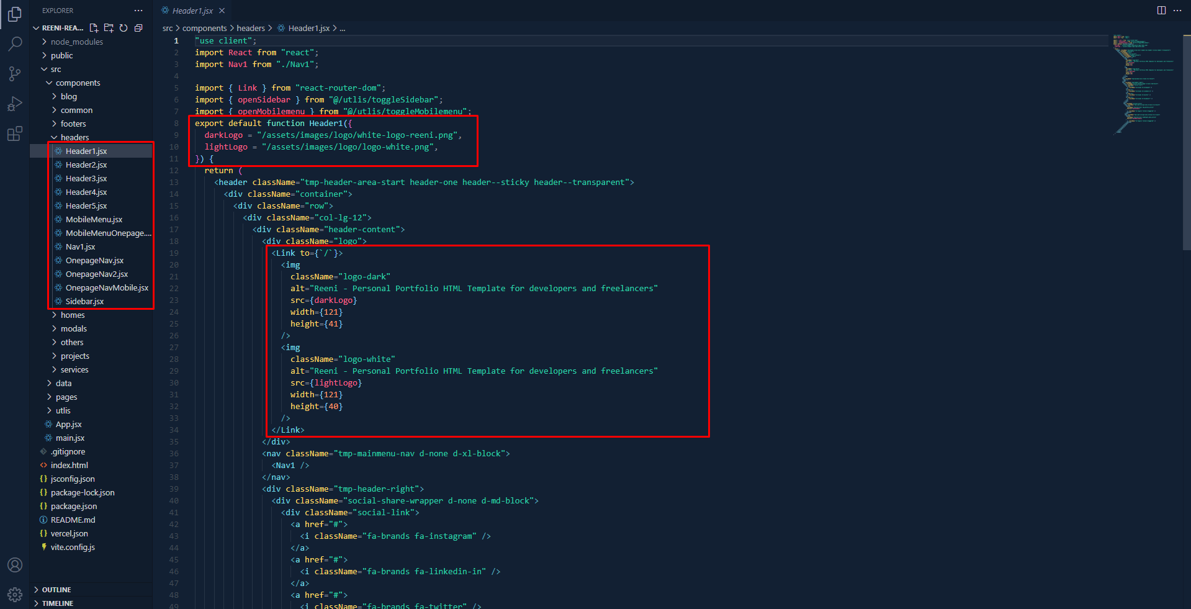Image resolution: width=1191 pixels, height=609 pixels.
Task: Collapse all folders via the Explorer icon
Action: click(x=138, y=28)
